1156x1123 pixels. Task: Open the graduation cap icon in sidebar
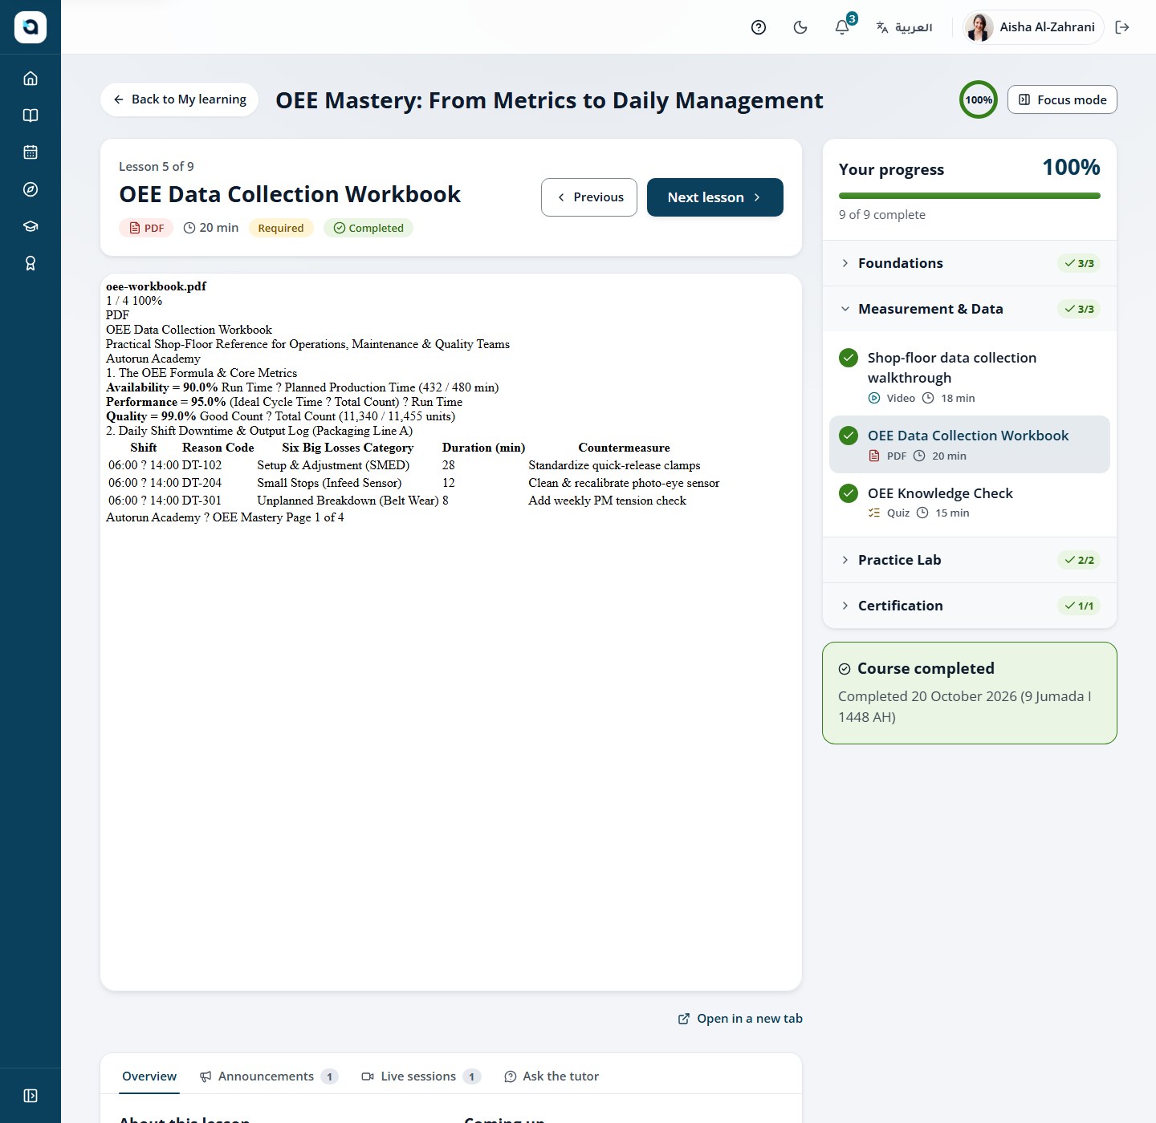pos(31,226)
